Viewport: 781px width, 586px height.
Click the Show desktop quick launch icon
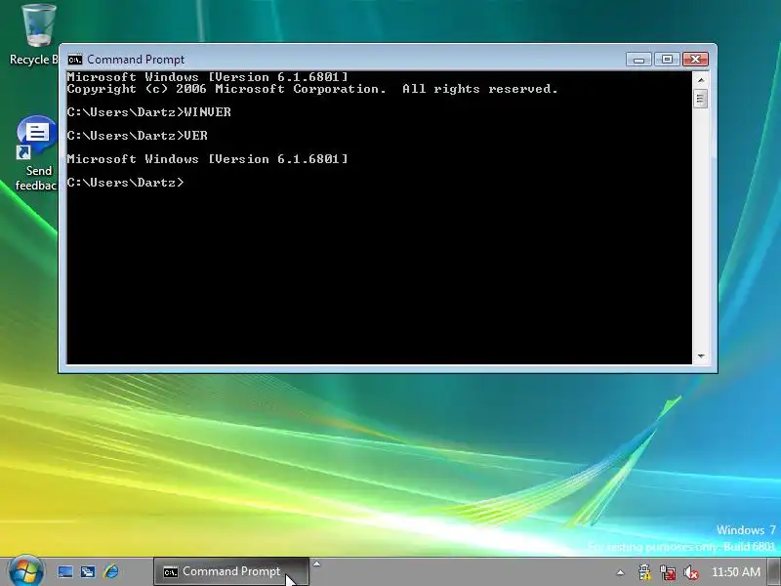(x=65, y=571)
